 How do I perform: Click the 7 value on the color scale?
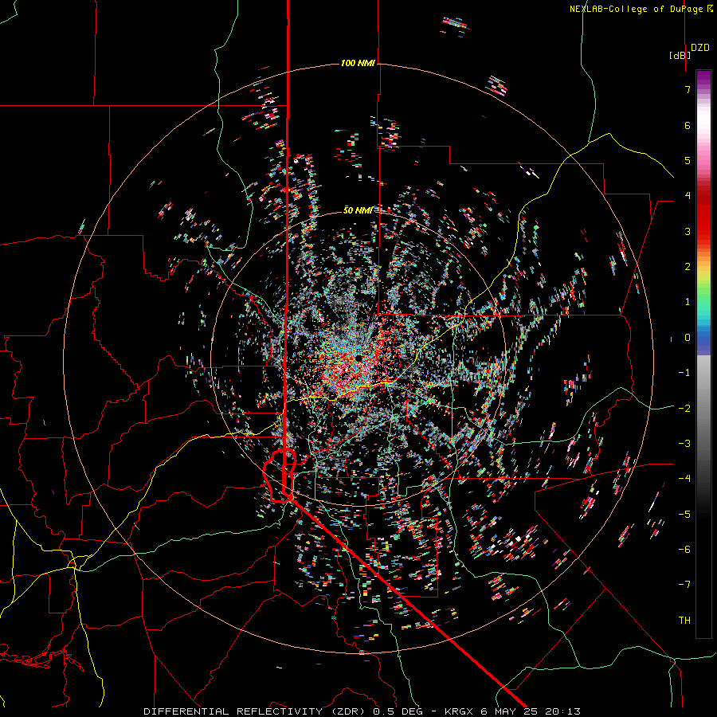(688, 89)
